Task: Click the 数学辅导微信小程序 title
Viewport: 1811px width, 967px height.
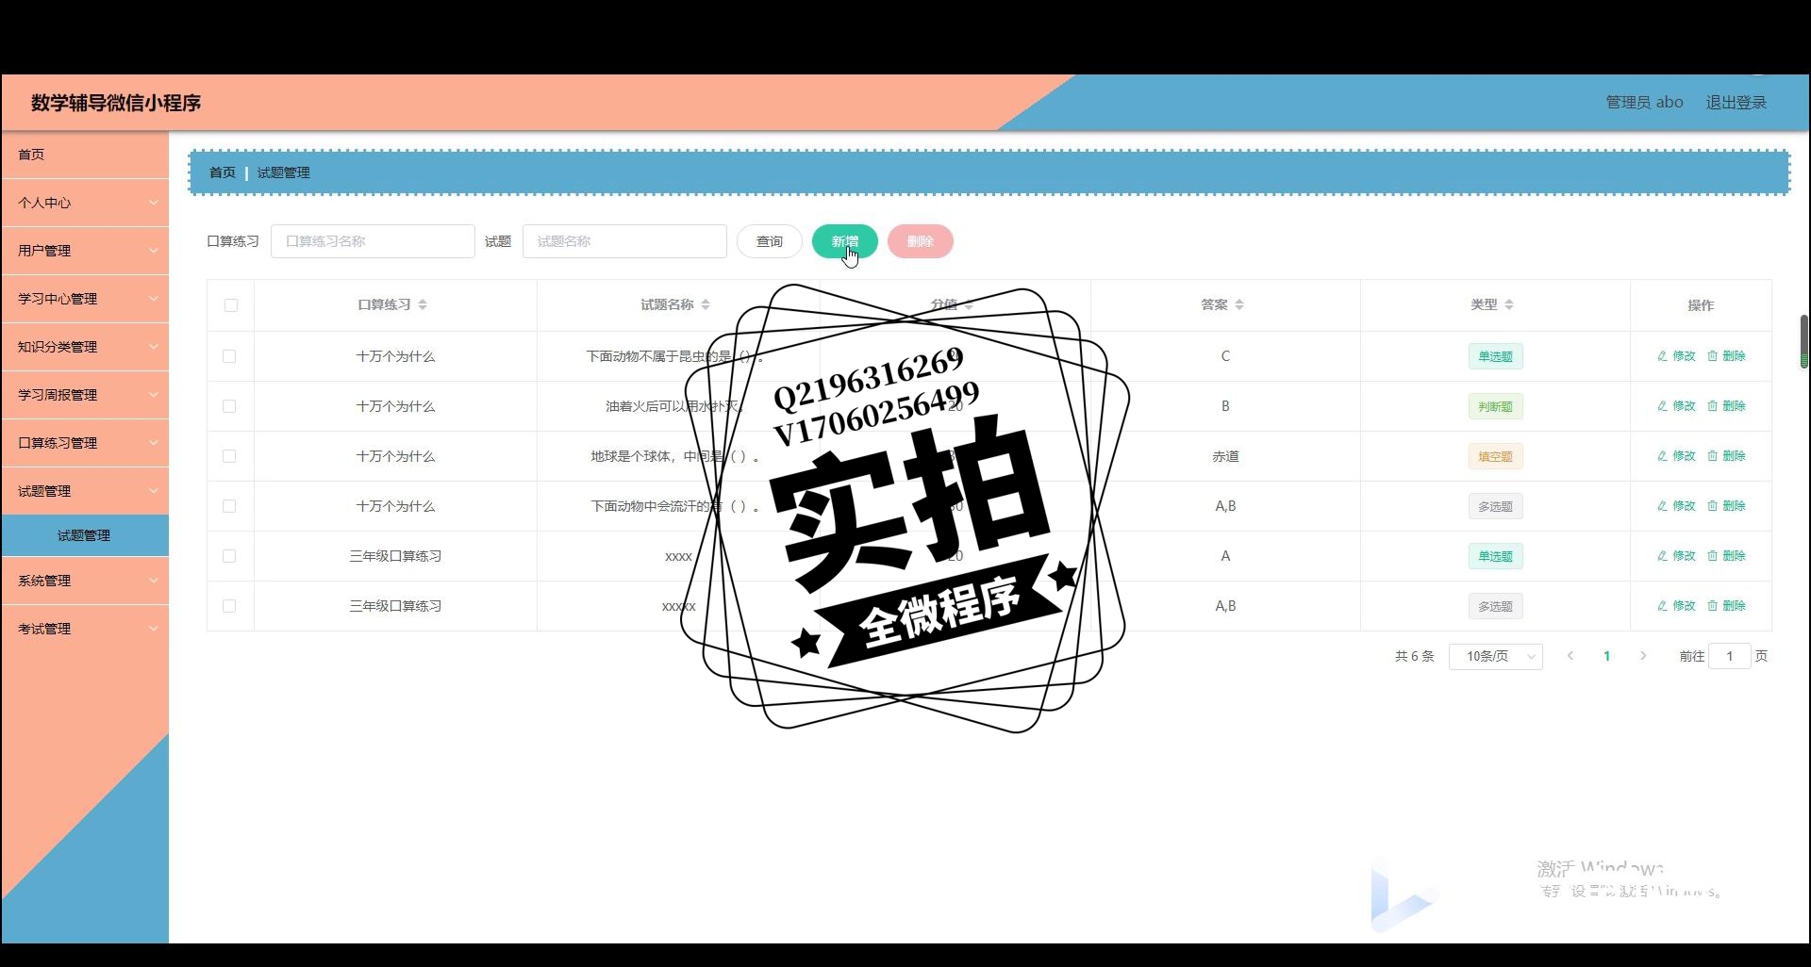Action: (116, 103)
